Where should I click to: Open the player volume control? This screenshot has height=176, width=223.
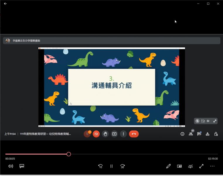pyautogui.click(x=11, y=166)
